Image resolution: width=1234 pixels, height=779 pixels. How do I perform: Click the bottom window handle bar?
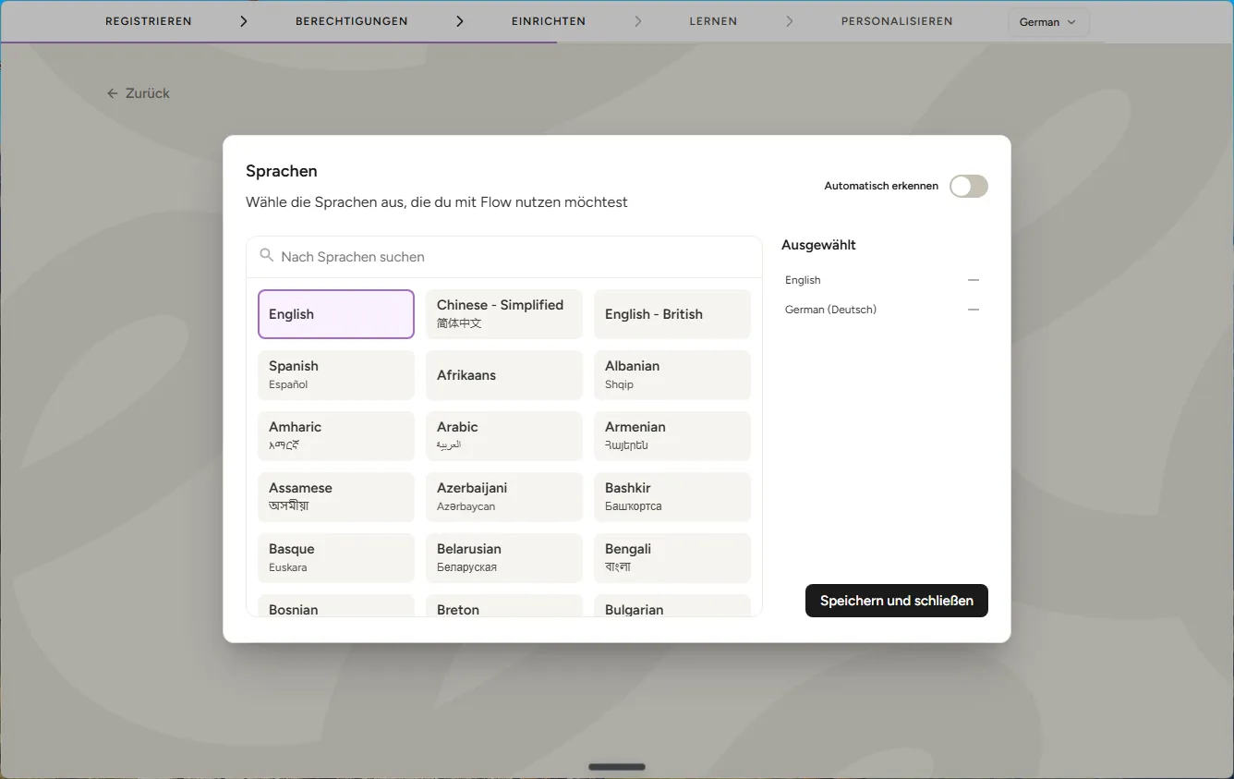(617, 767)
